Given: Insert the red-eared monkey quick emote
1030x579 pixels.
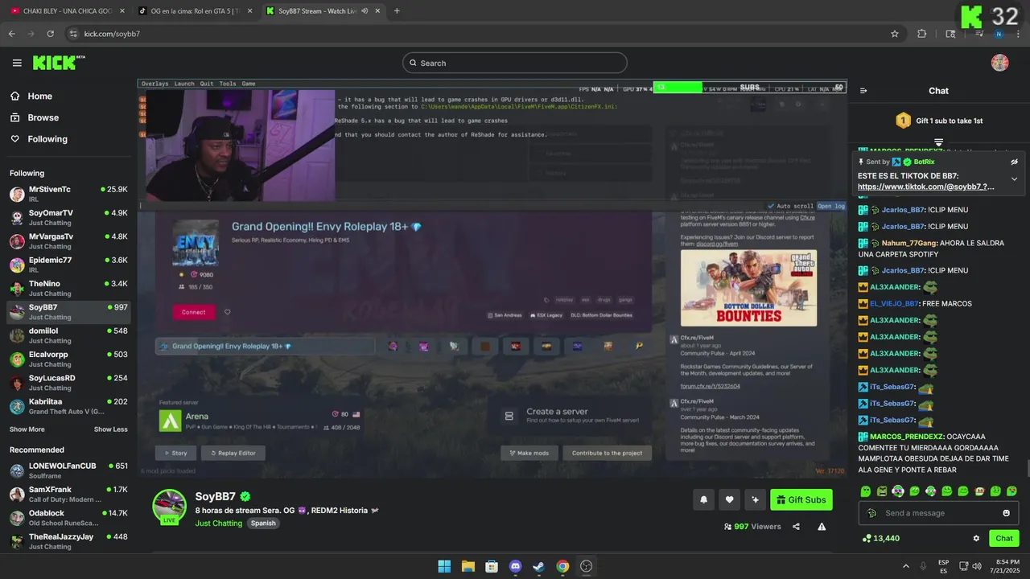Looking at the screenshot, I should coord(979,491).
